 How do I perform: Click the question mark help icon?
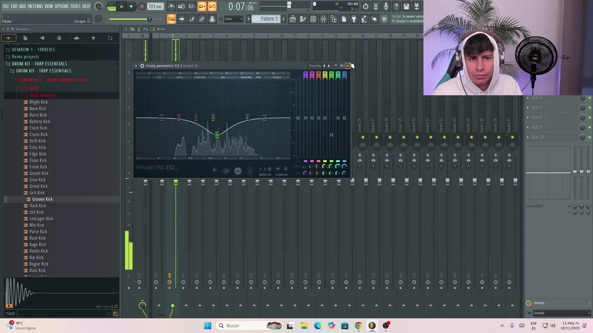(396, 6)
